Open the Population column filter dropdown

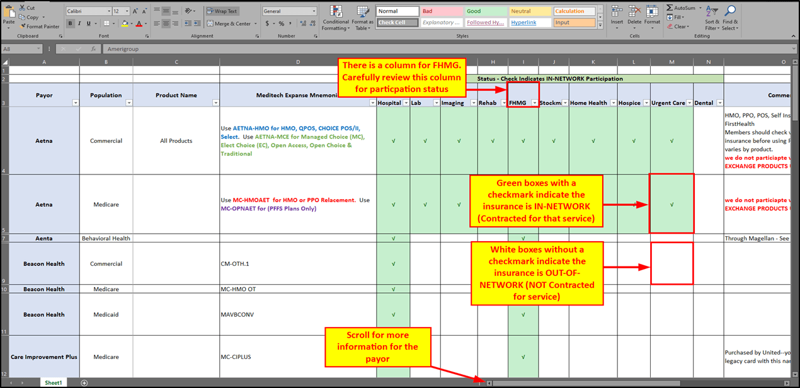click(x=129, y=103)
